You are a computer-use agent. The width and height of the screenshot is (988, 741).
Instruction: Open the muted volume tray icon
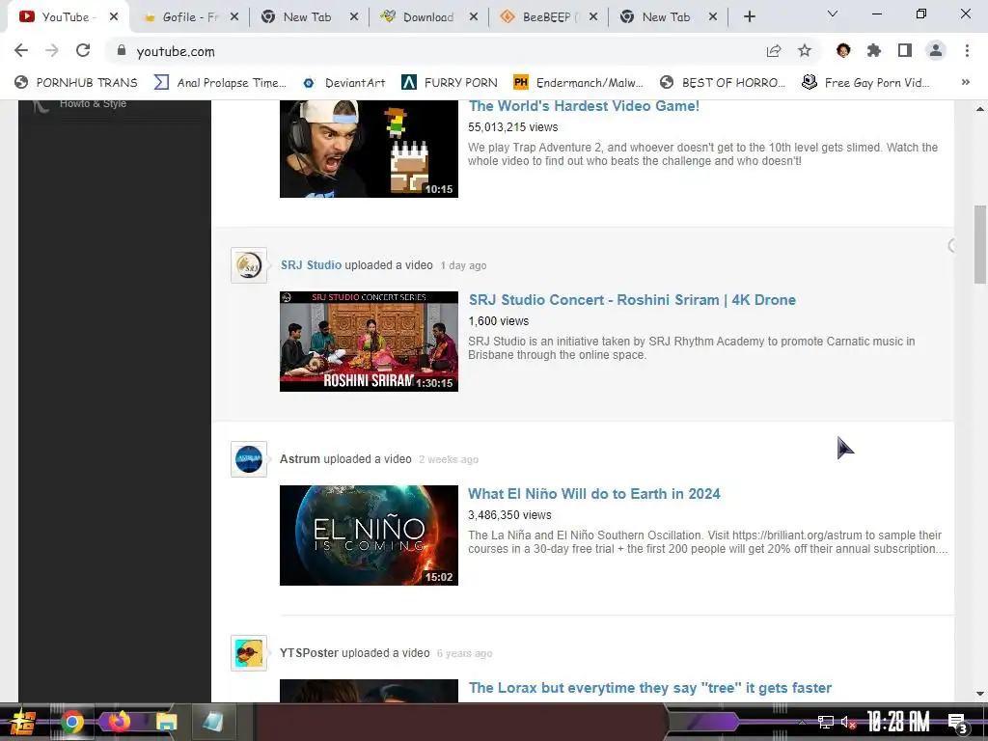[x=847, y=722]
